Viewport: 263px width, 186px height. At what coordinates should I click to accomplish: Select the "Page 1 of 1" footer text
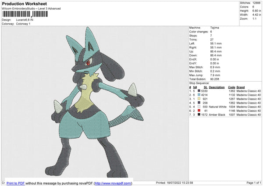point(254,182)
